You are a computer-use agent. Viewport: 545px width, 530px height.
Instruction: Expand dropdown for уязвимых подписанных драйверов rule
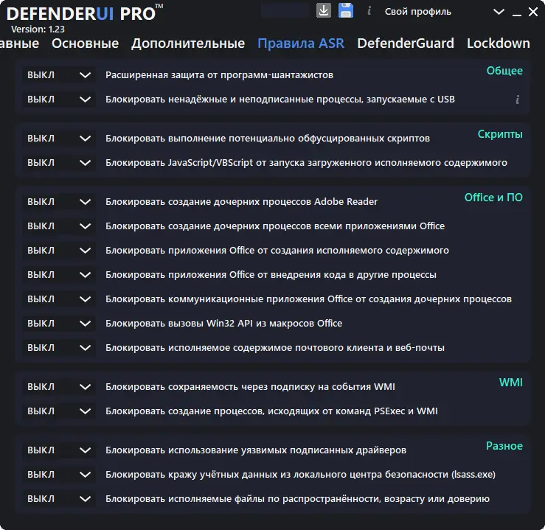click(x=59, y=450)
